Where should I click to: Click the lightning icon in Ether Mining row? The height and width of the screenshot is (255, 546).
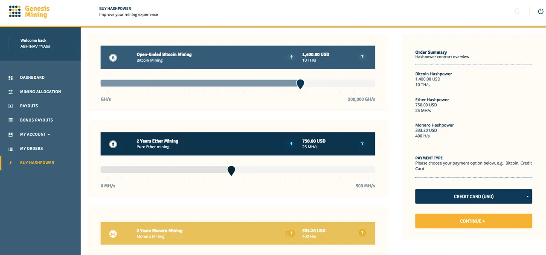[x=291, y=143]
